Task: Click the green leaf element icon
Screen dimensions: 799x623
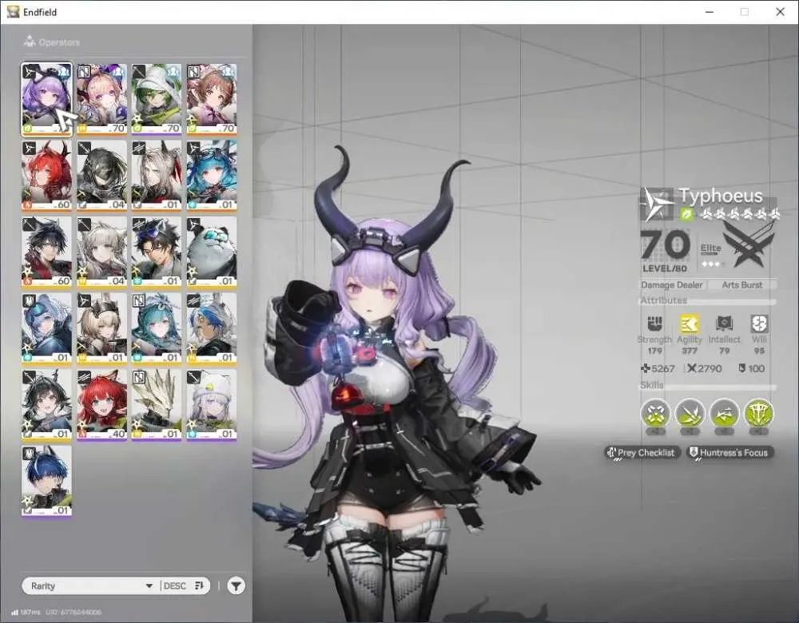Action: (x=687, y=214)
